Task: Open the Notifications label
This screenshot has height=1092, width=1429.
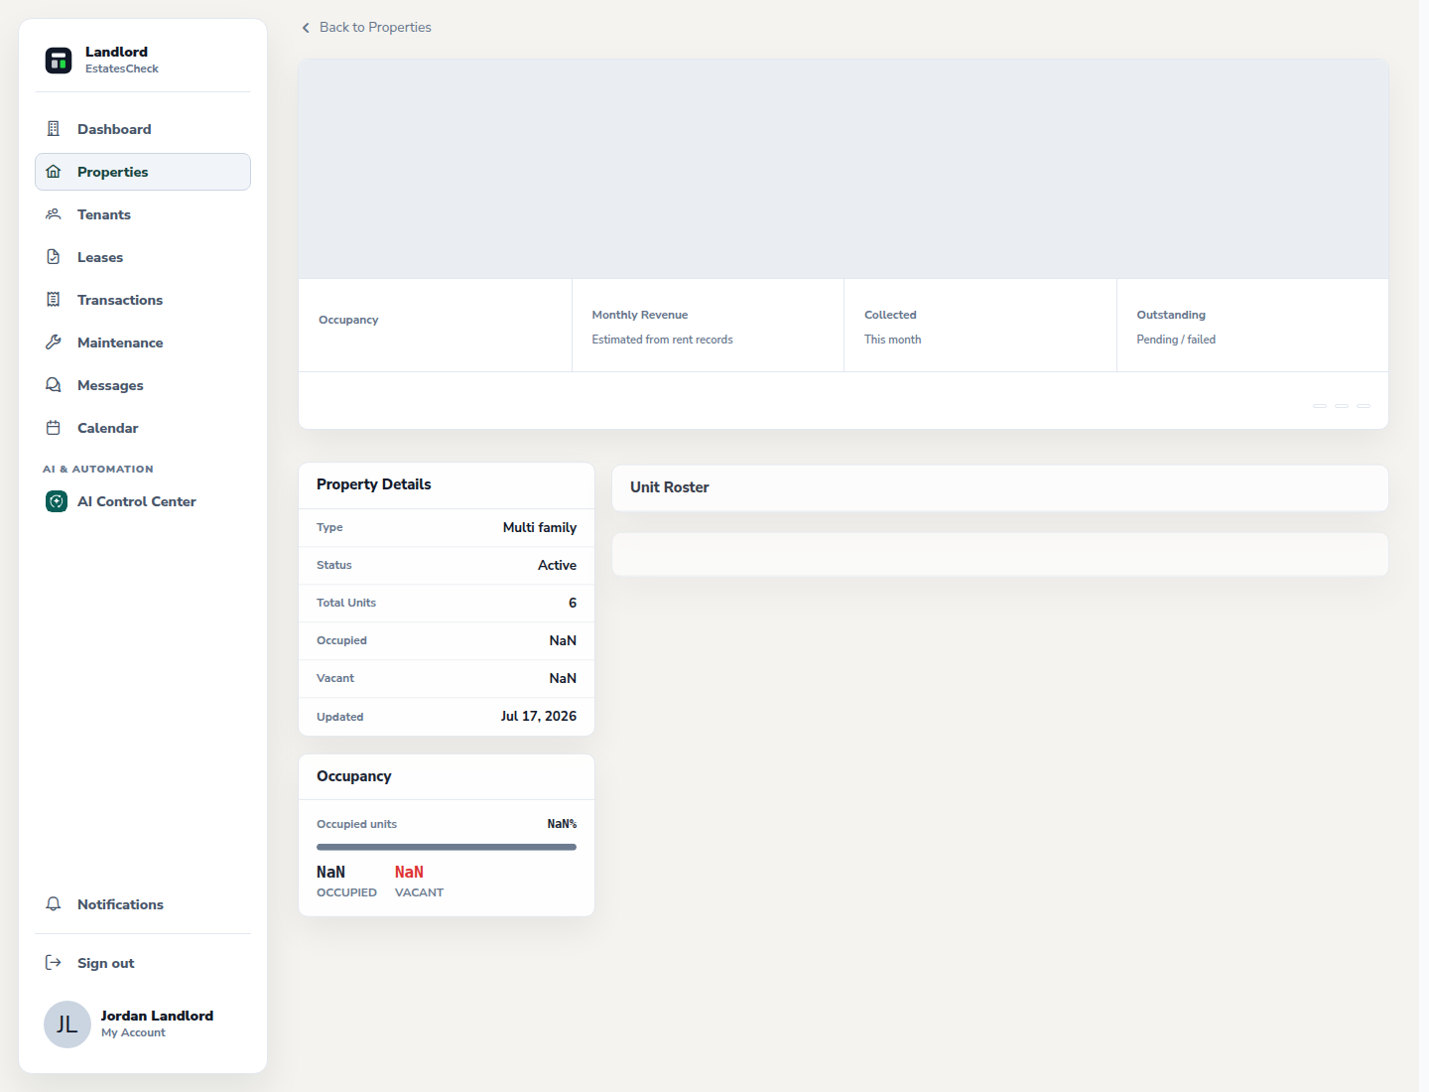Action: [x=120, y=904]
